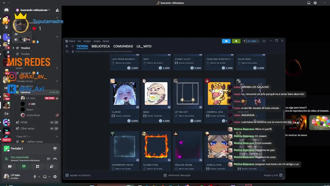This screenshot has width=330, height=186.
Task: Select Lil_Vato in General voice channel
Action: click(31, 98)
